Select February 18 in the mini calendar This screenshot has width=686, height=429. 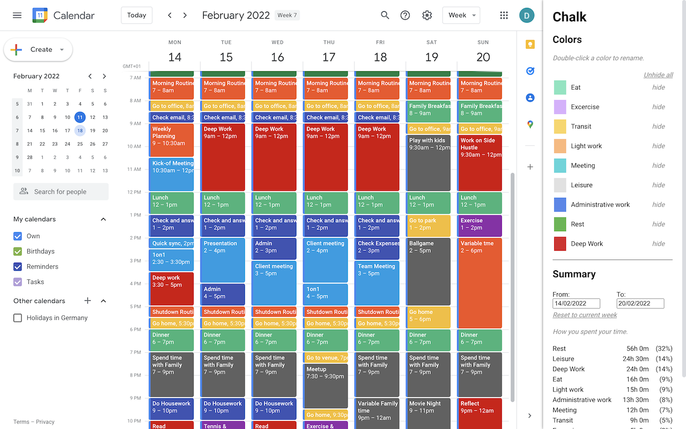(x=80, y=130)
